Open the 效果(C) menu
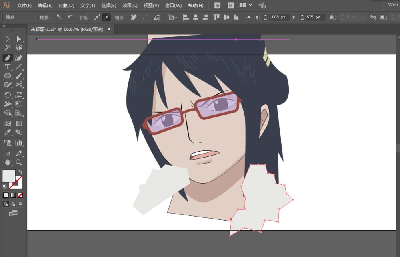Viewport: 400px width, 257px height. [130, 5]
